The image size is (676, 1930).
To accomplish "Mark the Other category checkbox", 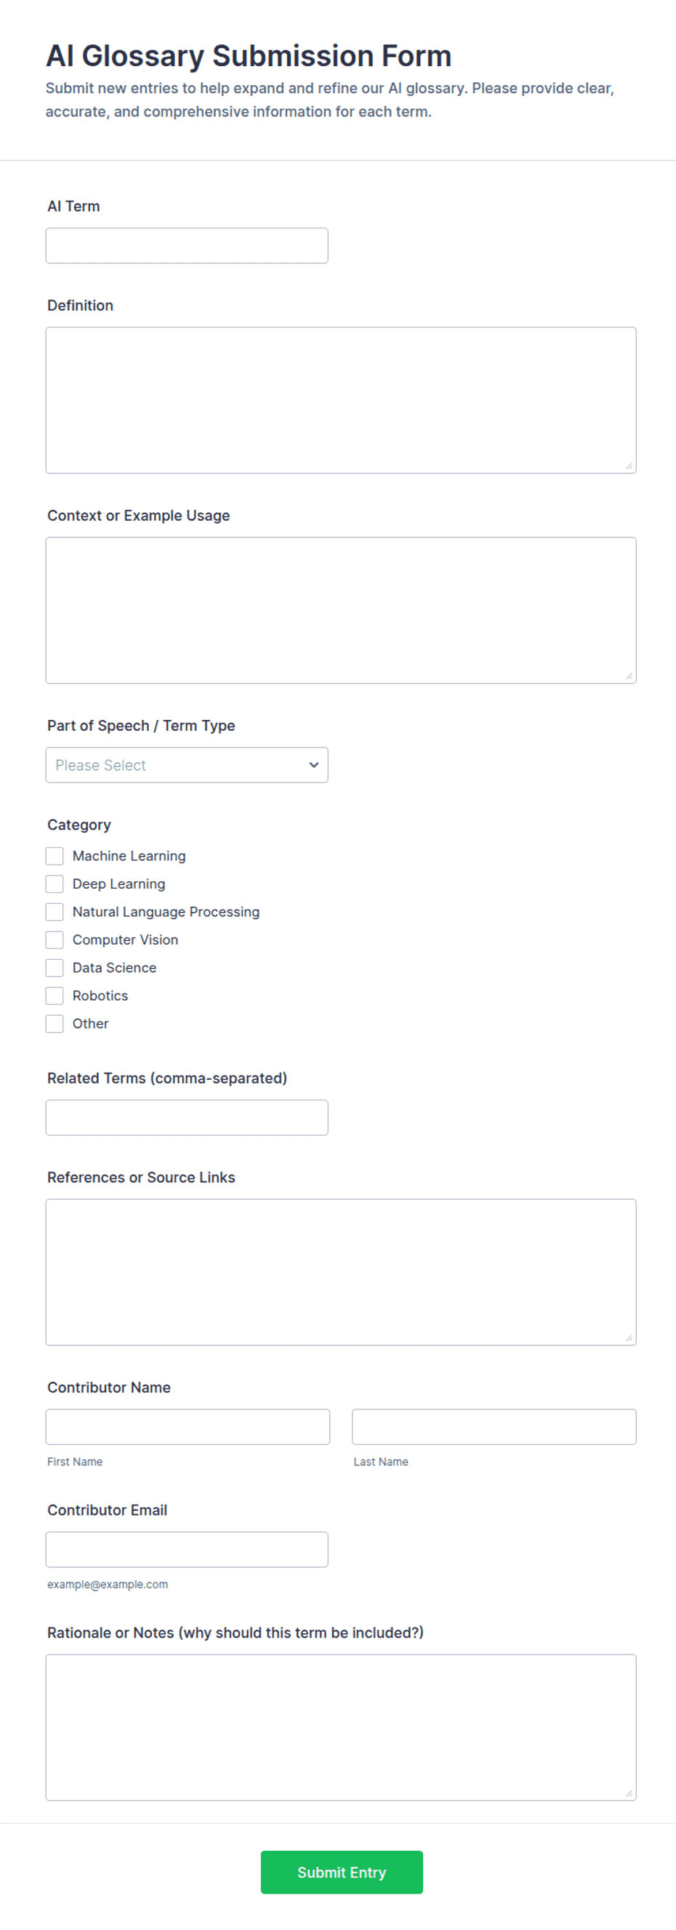I will point(55,1023).
